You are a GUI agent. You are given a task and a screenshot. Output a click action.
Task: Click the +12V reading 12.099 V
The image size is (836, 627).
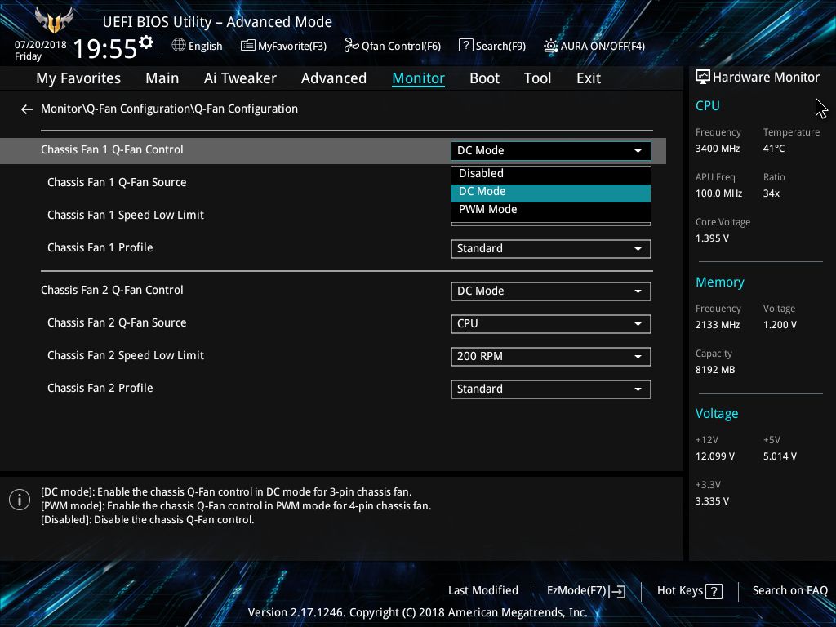point(715,456)
